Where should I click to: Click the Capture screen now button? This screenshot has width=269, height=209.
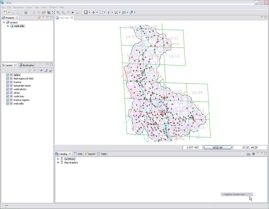(x=237, y=194)
